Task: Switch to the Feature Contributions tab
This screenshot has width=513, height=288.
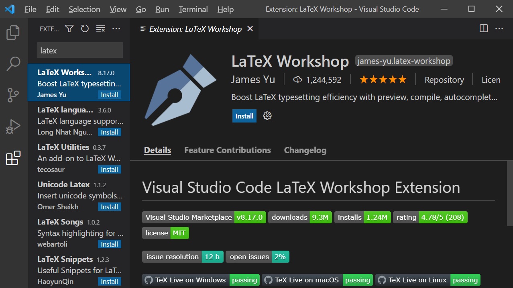Action: coord(228,150)
